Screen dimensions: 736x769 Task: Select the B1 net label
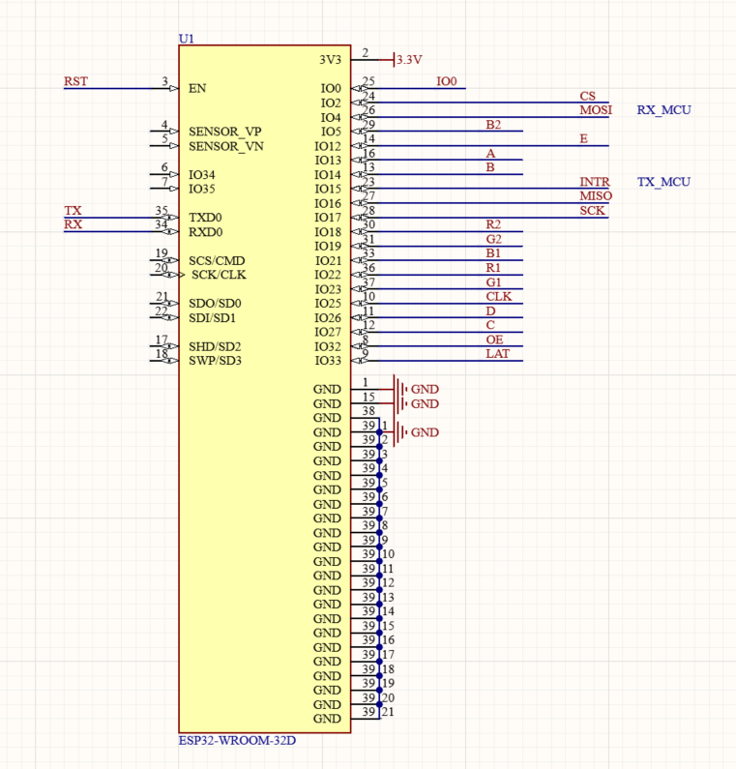pos(493,253)
